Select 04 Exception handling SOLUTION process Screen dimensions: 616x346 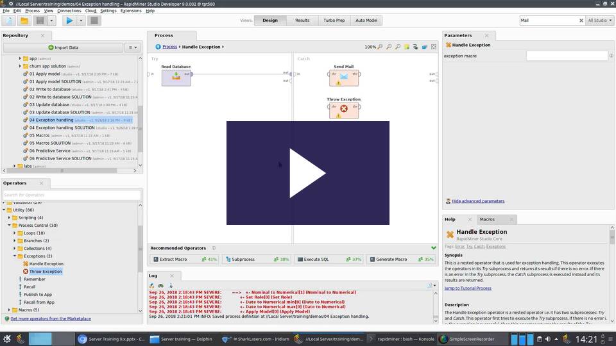(62, 128)
